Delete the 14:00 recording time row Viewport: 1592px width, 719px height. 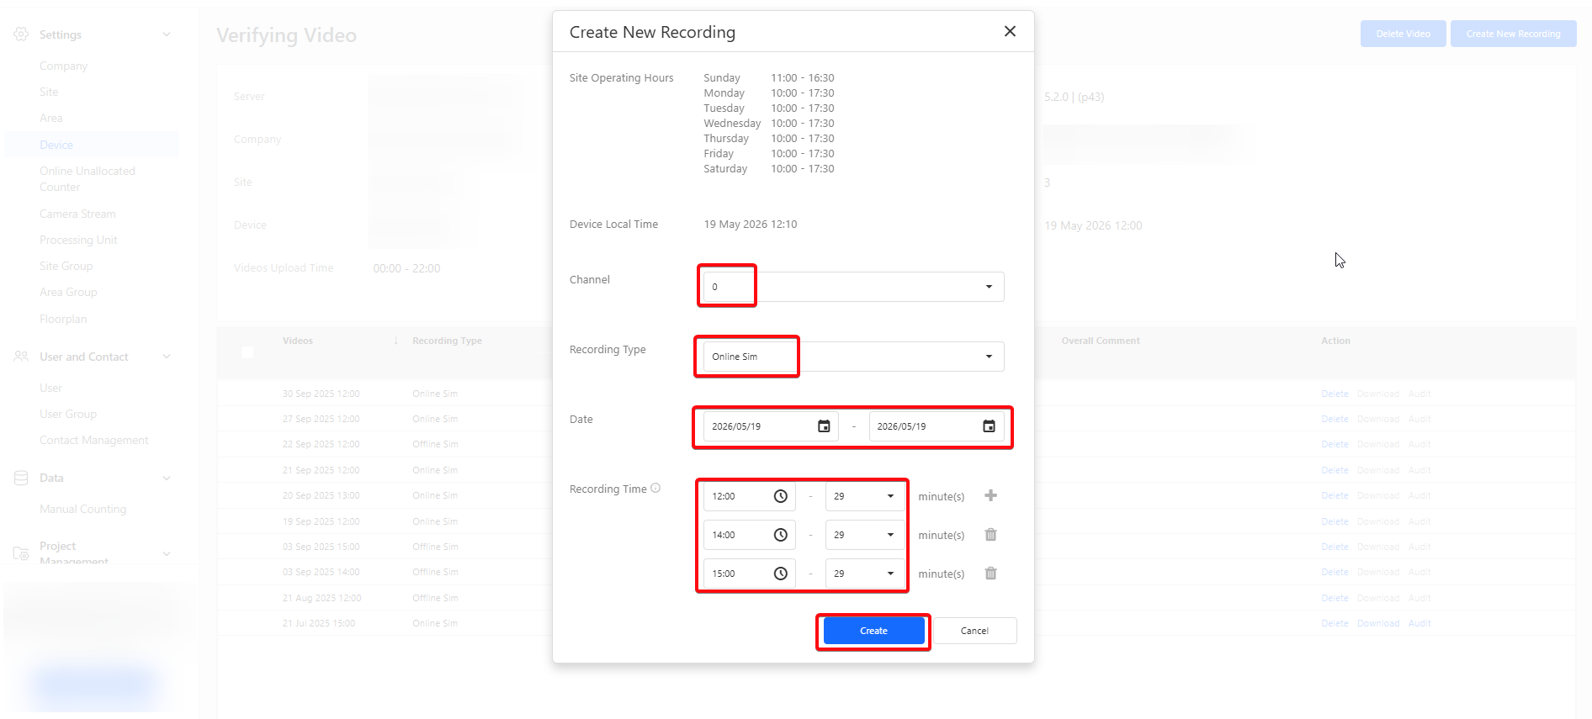click(x=990, y=534)
